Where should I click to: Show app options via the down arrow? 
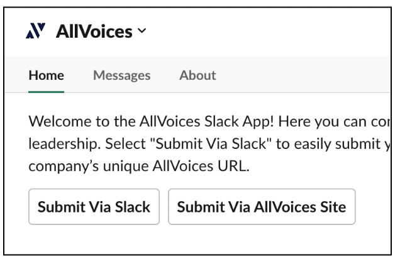tap(142, 31)
